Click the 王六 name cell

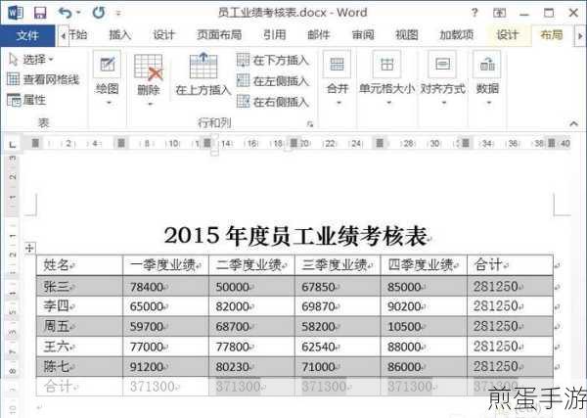coord(79,347)
